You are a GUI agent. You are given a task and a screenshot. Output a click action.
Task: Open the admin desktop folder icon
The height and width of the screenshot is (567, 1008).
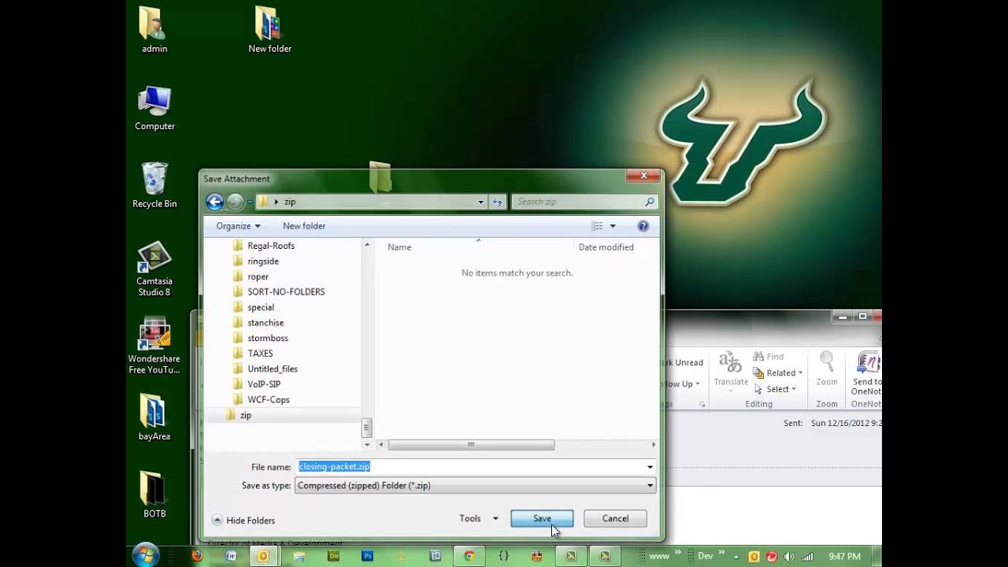click(154, 30)
